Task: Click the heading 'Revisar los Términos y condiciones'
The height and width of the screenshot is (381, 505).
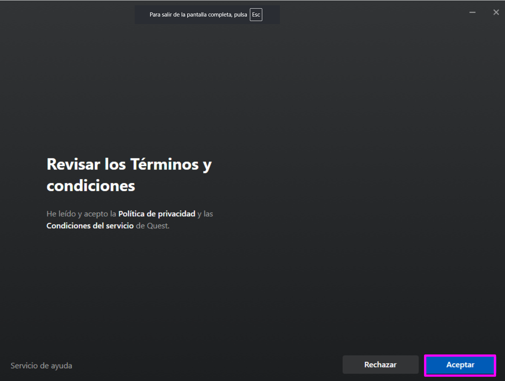Action: coord(129,175)
